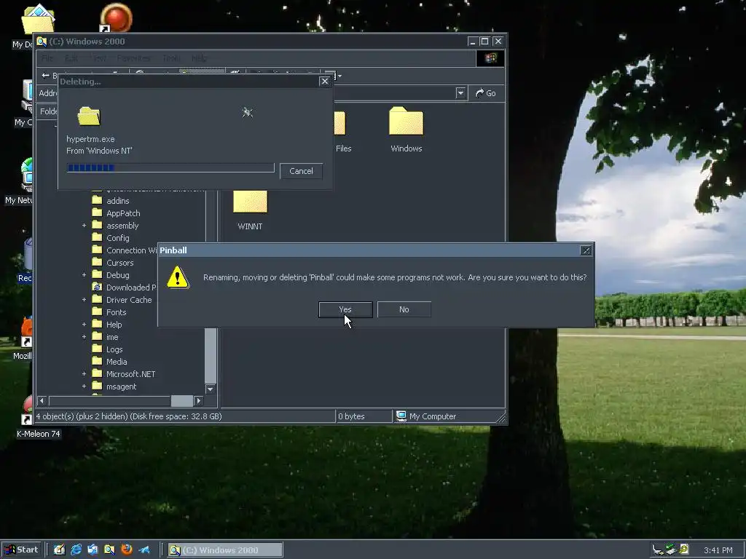This screenshot has width=746, height=559.
Task: Click the red ball desktop shortcut icon
Action: pos(116,18)
